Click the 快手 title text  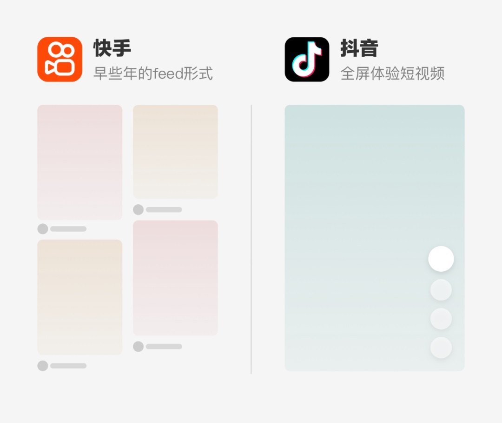point(112,48)
